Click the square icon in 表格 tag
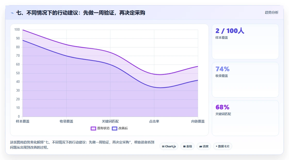The image size is (289, 160). [184, 147]
